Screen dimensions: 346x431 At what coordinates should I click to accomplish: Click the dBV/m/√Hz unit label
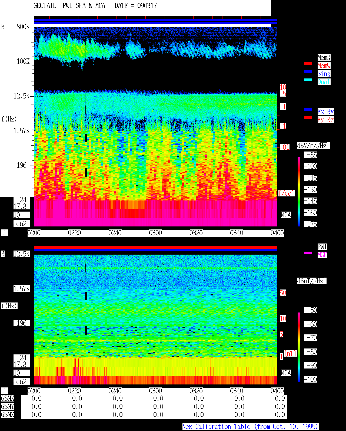[313, 146]
